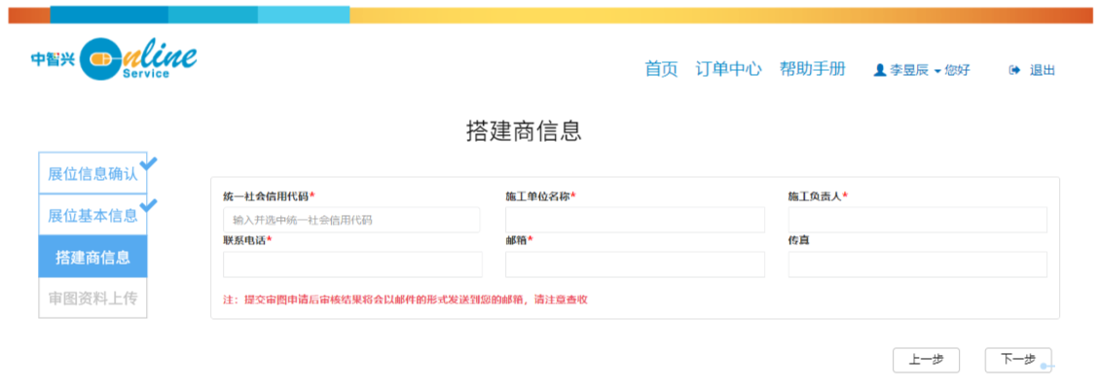Click the checkmark on 展位信息确认 step
1099x388 pixels.
149,163
